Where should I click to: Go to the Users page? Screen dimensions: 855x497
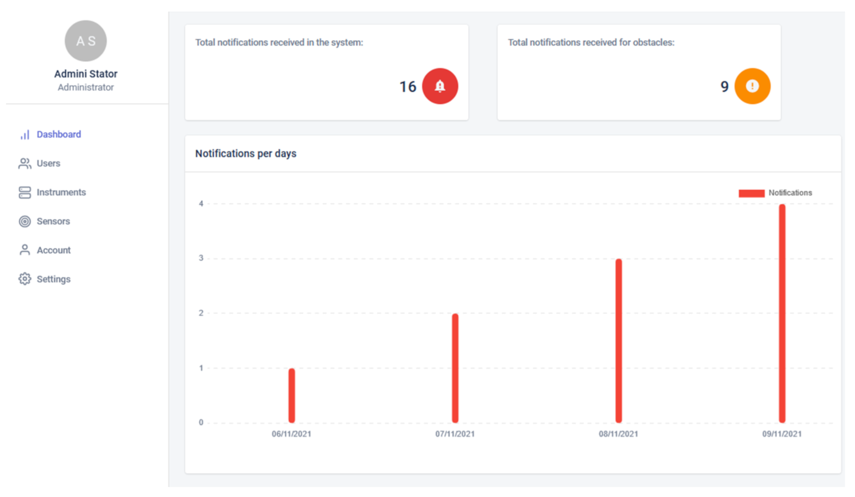pyautogui.click(x=49, y=163)
